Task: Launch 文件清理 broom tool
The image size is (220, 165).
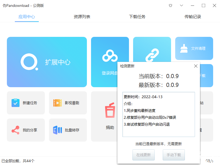Action: coord(183,48)
